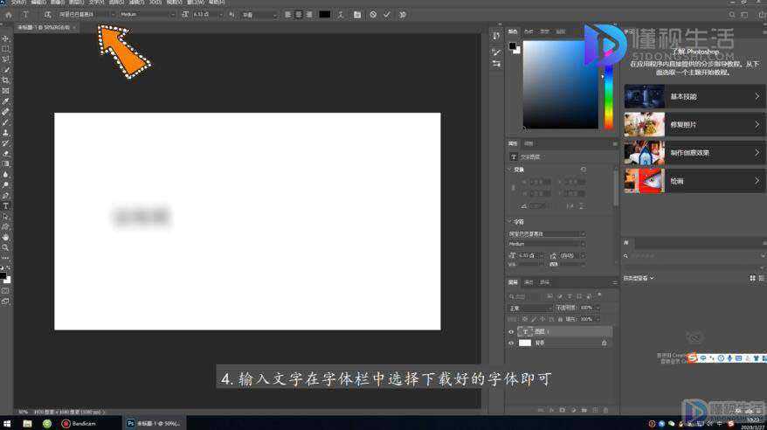Screen dimensions: 767x430
Task: Select center text alignment button
Action: (x=299, y=15)
